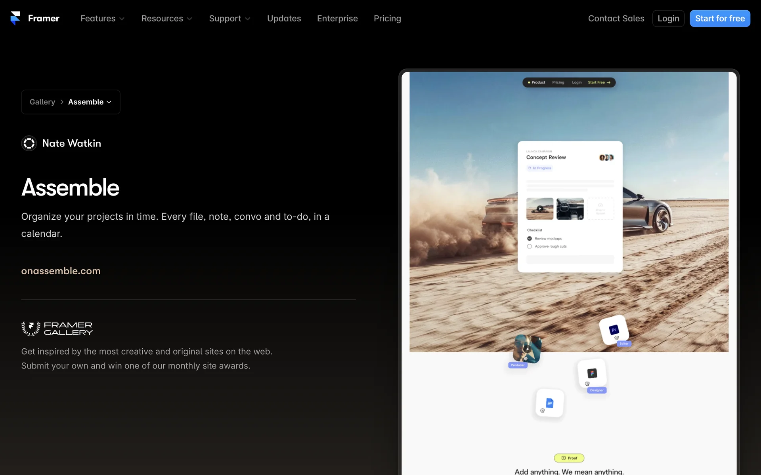Click the Login button
The width and height of the screenshot is (761, 475).
click(668, 19)
